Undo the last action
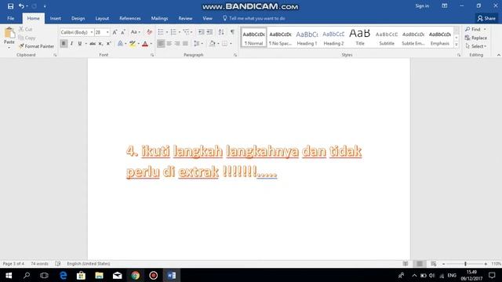Viewport: 502px width, 282px height. [21, 6]
